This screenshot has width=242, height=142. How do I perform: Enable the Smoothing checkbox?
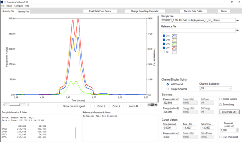[220, 105]
